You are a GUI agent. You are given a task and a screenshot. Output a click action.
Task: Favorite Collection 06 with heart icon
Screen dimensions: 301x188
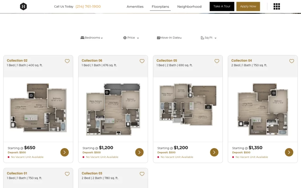(x=142, y=61)
